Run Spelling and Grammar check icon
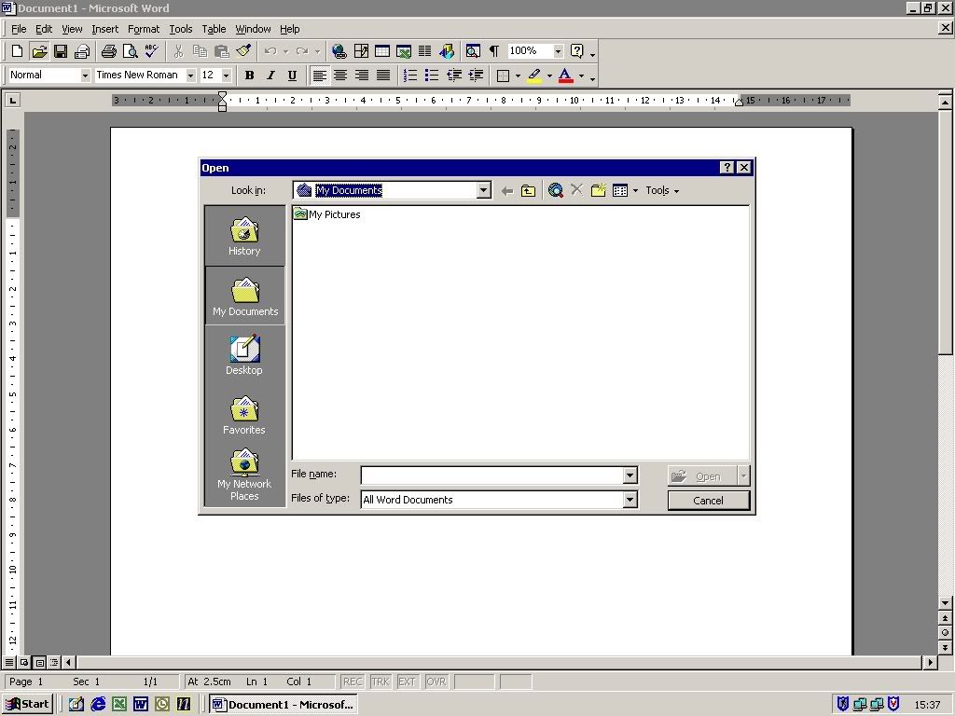 coord(151,51)
